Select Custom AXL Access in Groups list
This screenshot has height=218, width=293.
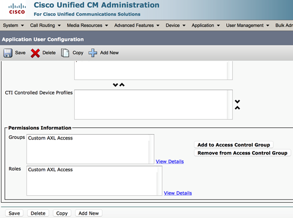[50, 138]
